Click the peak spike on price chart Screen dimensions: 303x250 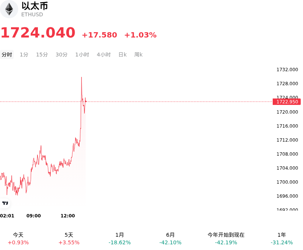pos(81,78)
